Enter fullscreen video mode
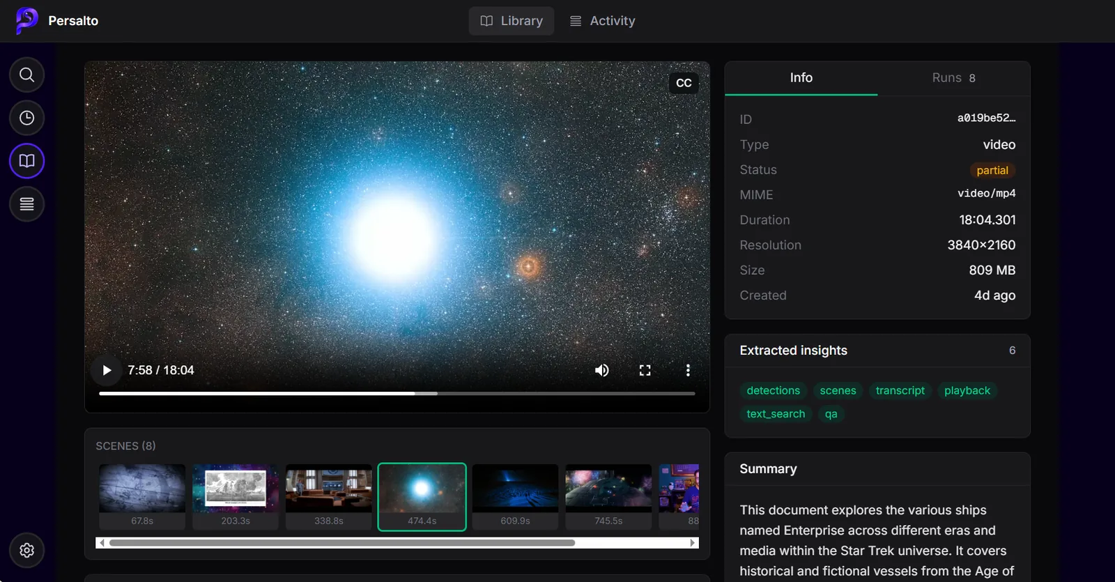Screen dimensions: 1115x582 (645, 370)
